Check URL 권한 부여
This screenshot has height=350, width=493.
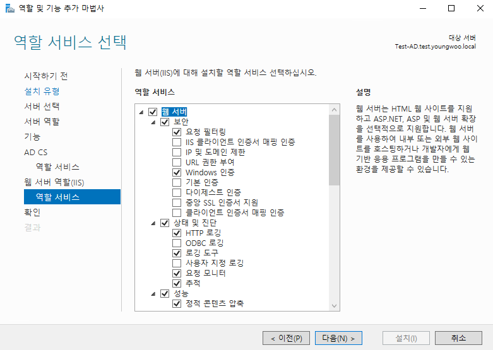(177, 163)
